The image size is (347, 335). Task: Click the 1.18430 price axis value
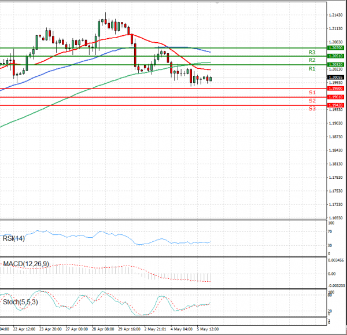[x=335, y=150]
